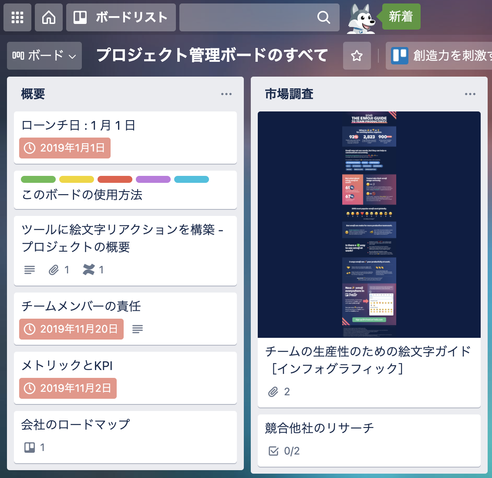Click the magnifier search icon
The image size is (492, 478).
pyautogui.click(x=324, y=17)
